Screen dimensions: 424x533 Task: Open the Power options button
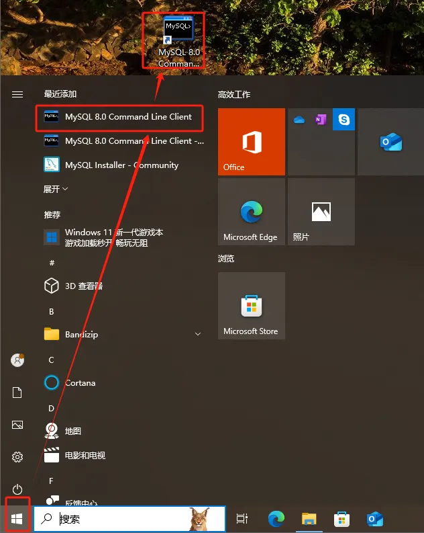(x=17, y=489)
